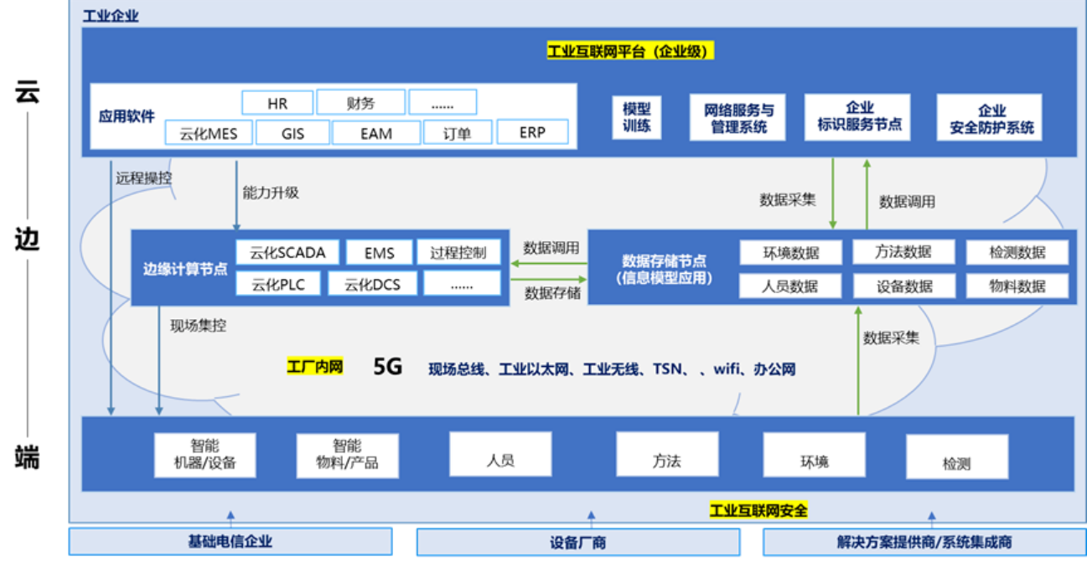Viewport: 1092px width, 562px height.
Task: Open the 云化PLC module
Action: coord(279,283)
